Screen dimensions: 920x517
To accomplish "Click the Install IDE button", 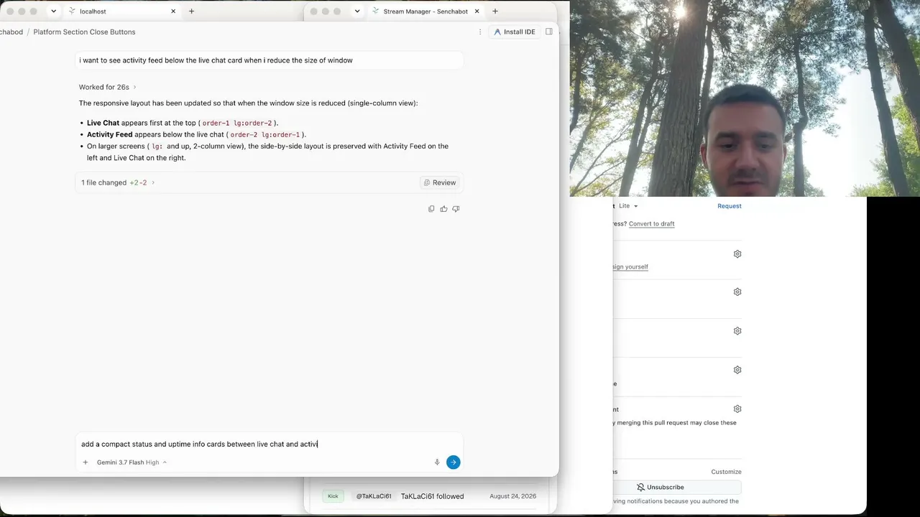I will [x=515, y=32].
